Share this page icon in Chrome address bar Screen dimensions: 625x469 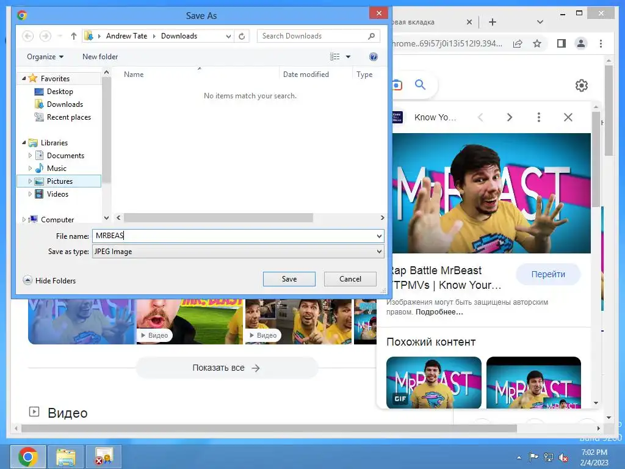[x=518, y=43]
